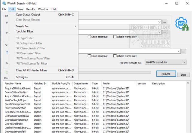Sort by the Matched In column
The image size is (192, 133).
42,83
